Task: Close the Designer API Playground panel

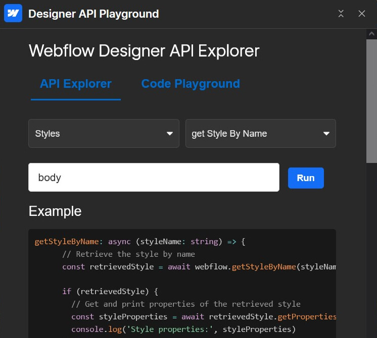Action: point(362,14)
